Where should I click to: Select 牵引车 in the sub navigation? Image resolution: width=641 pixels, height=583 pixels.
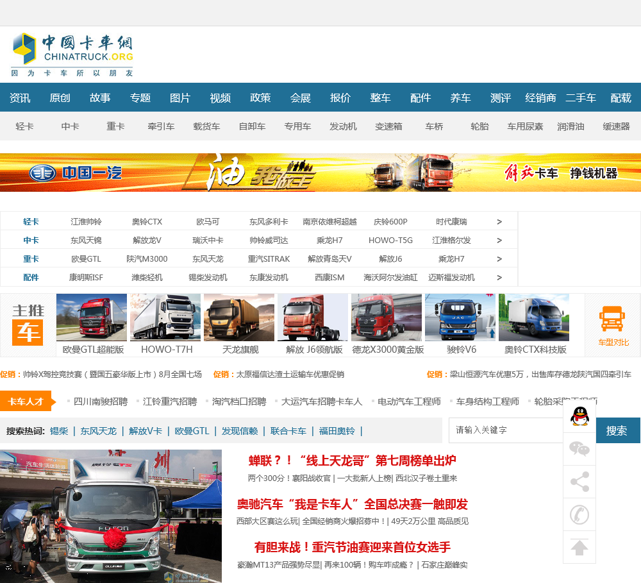pos(161,126)
